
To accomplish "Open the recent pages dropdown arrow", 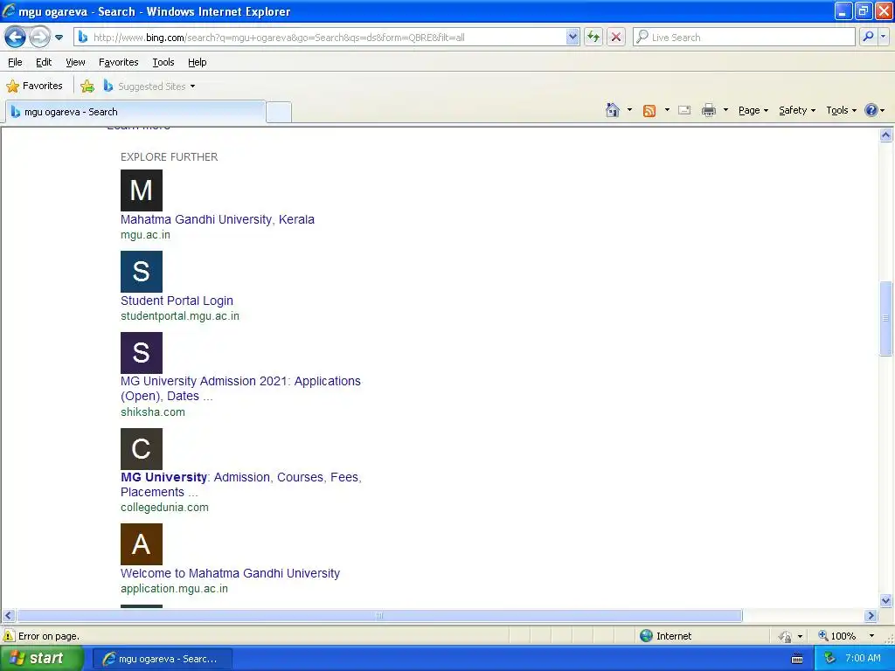I will [59, 38].
